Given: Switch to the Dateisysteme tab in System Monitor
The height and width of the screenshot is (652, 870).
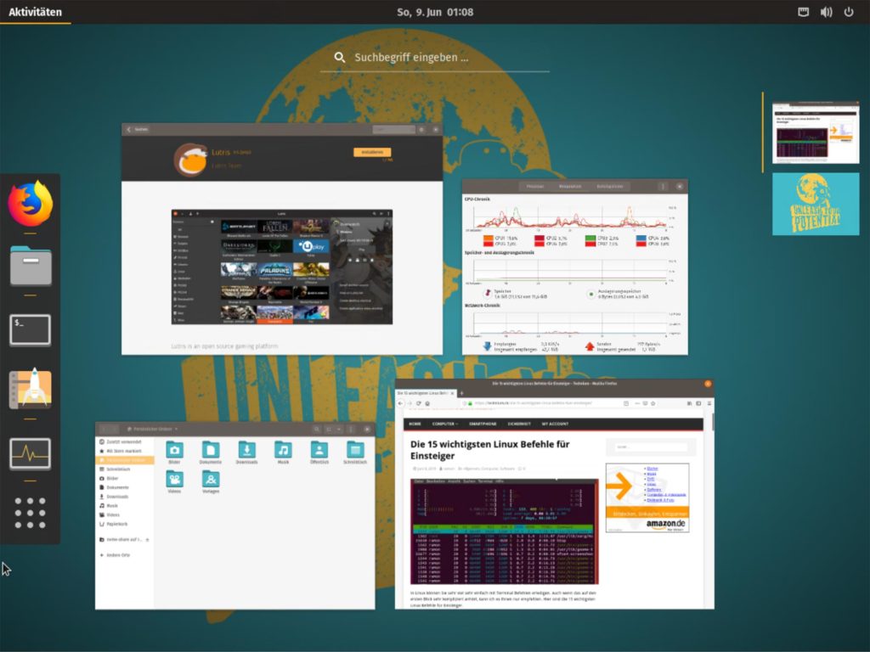Looking at the screenshot, I should 609,186.
